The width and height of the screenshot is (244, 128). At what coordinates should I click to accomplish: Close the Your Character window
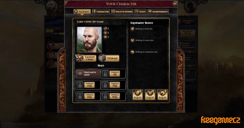tap(175, 4)
